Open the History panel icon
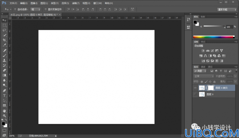Screen dimensions: 239x138 [188, 19]
